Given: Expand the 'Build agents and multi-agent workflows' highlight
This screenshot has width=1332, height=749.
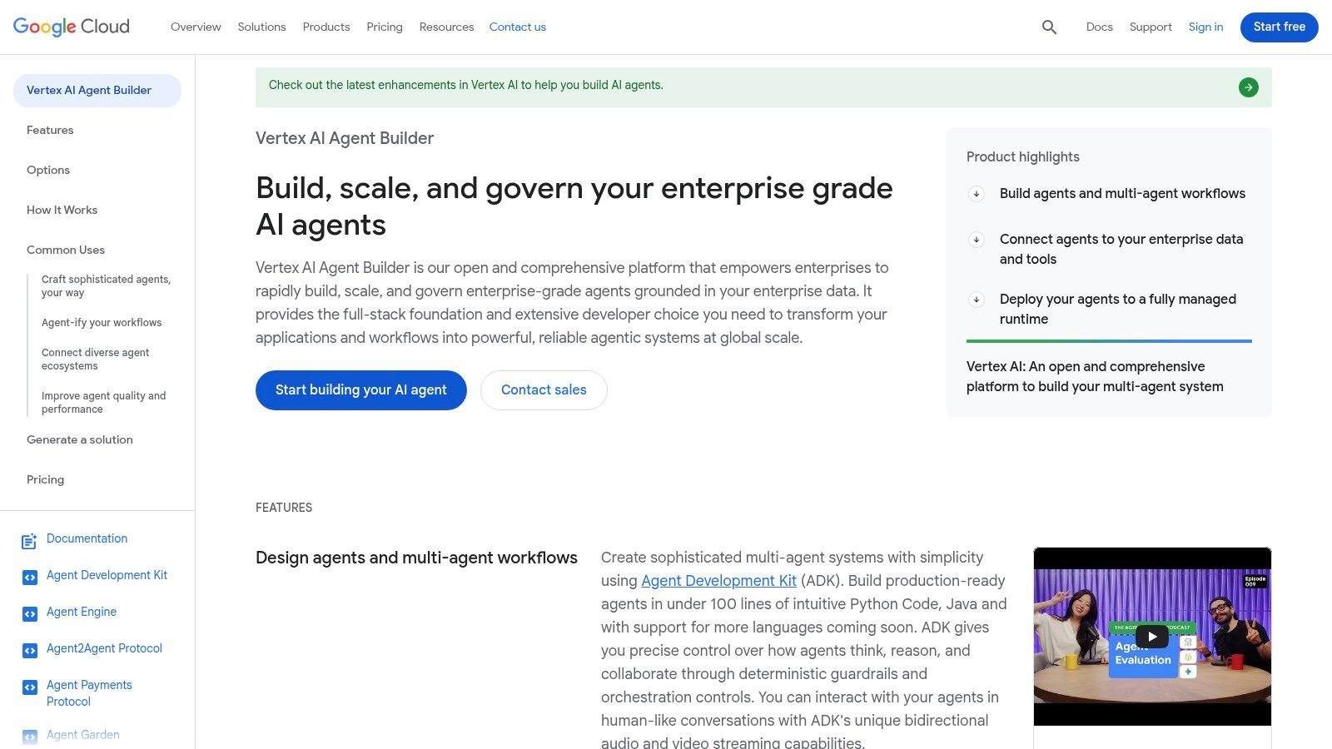Looking at the screenshot, I should 976,194.
